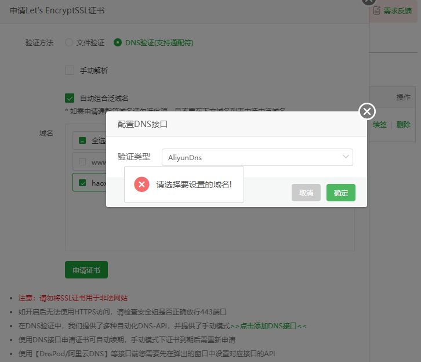Click the 需求反馈 notepad icon
The height and width of the screenshot is (362, 421).
[377, 11]
